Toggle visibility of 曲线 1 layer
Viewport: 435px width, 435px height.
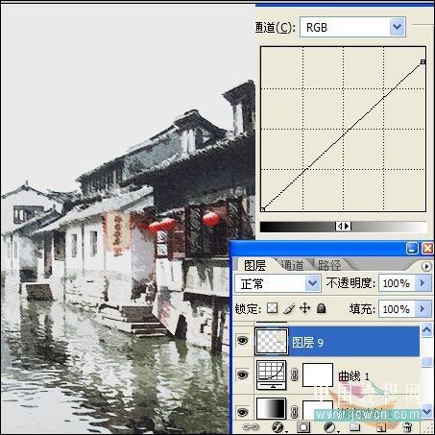click(x=242, y=375)
